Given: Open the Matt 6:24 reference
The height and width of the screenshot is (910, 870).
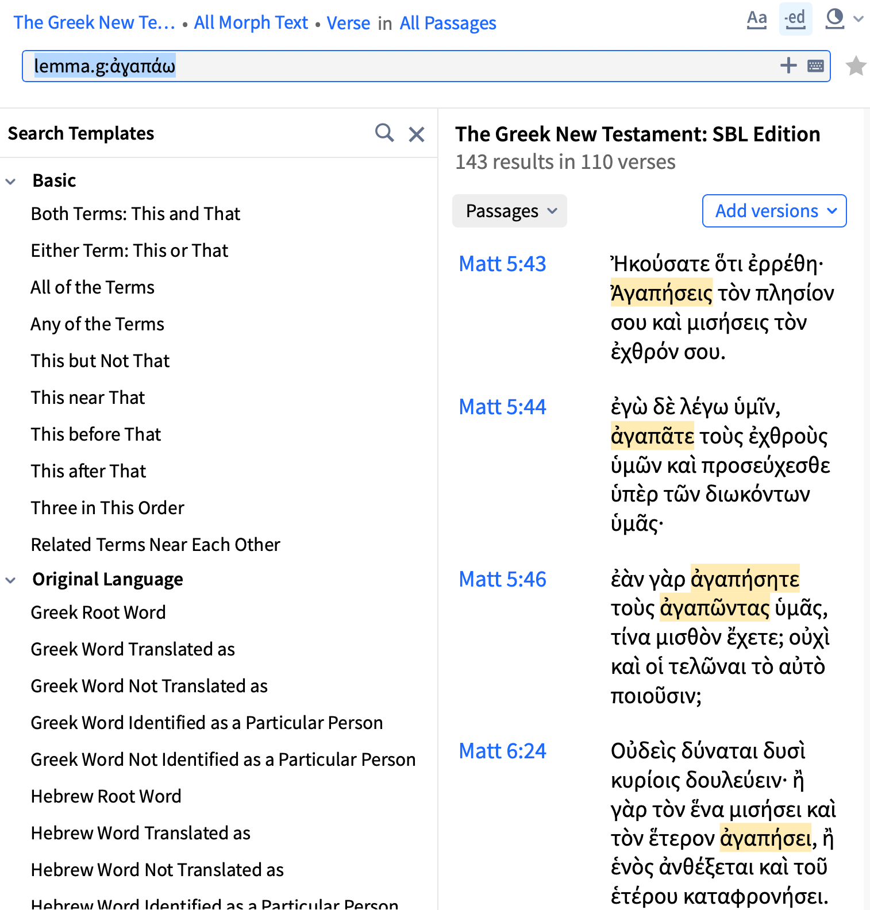Looking at the screenshot, I should point(502,751).
